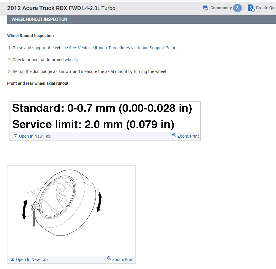The image size is (276, 269).
Task: Click step 3 'Set up the dial gauge' text
Action: (90, 71)
